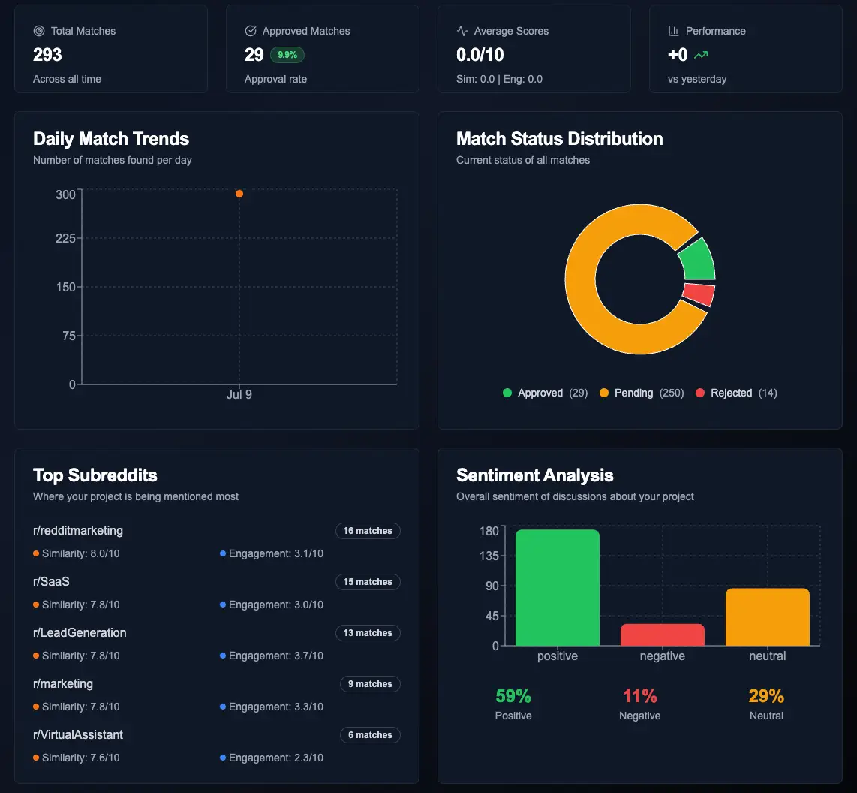The width and height of the screenshot is (857, 793).
Task: Click the green positive sentiment bar
Action: (x=558, y=588)
